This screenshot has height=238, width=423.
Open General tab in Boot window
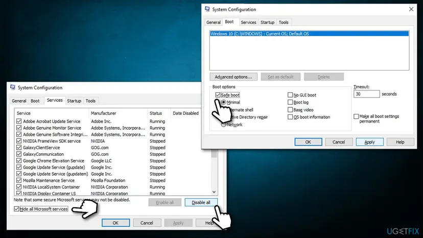[214, 22]
